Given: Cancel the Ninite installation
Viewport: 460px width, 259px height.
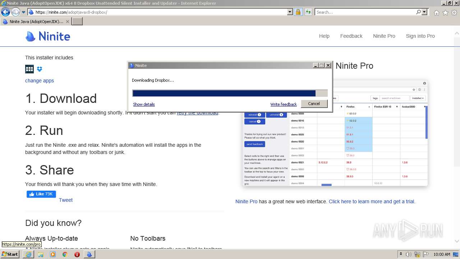Looking at the screenshot, I should click(314, 104).
